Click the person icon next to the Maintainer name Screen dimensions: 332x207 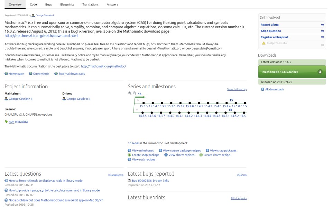click(x=6, y=99)
